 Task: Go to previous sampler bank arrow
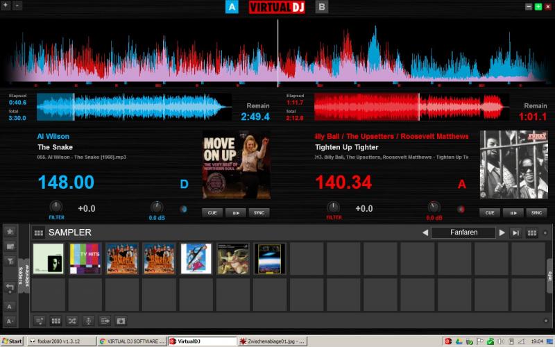[425, 232]
